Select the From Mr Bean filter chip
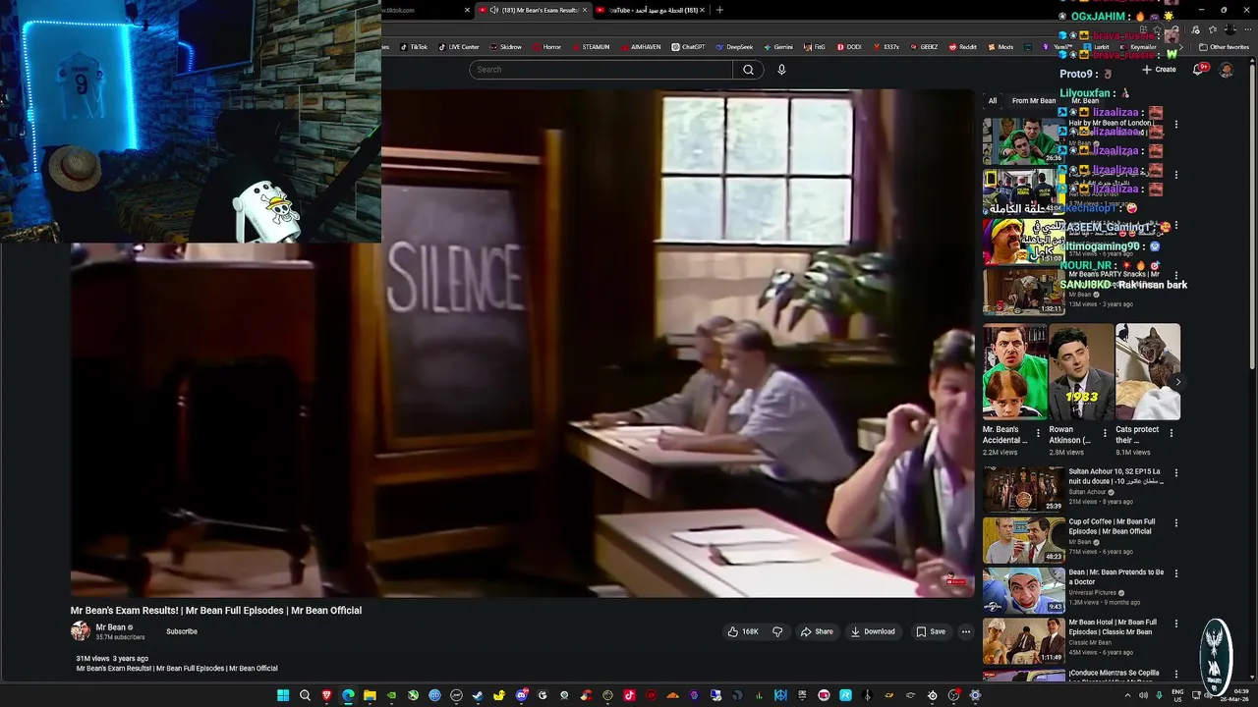 click(x=1034, y=100)
